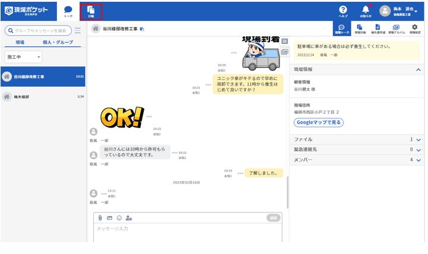
Task: Click the ユニック車がキテるので message bubble
Action: (x=248, y=84)
